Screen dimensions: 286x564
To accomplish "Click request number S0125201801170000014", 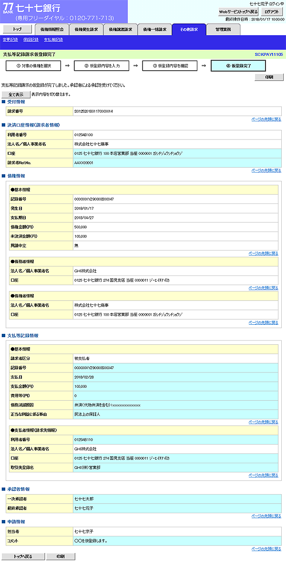I will [93, 111].
